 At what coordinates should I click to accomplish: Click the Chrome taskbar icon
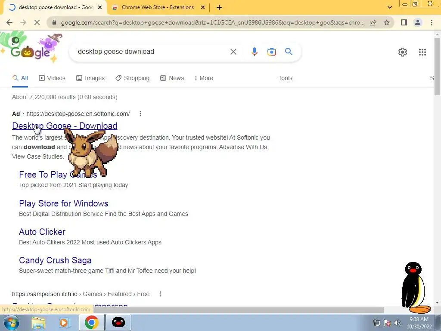pos(91,322)
